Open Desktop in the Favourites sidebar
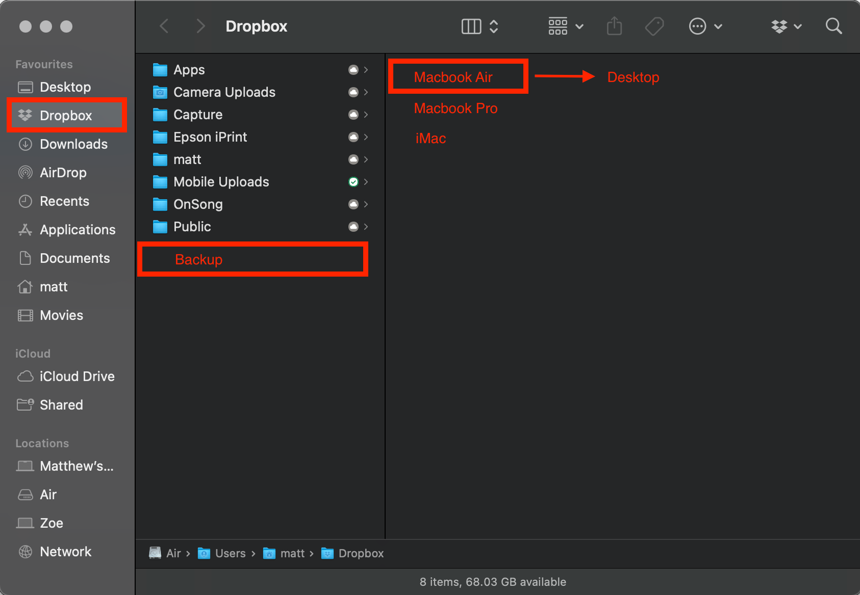The image size is (860, 595). coord(67,87)
